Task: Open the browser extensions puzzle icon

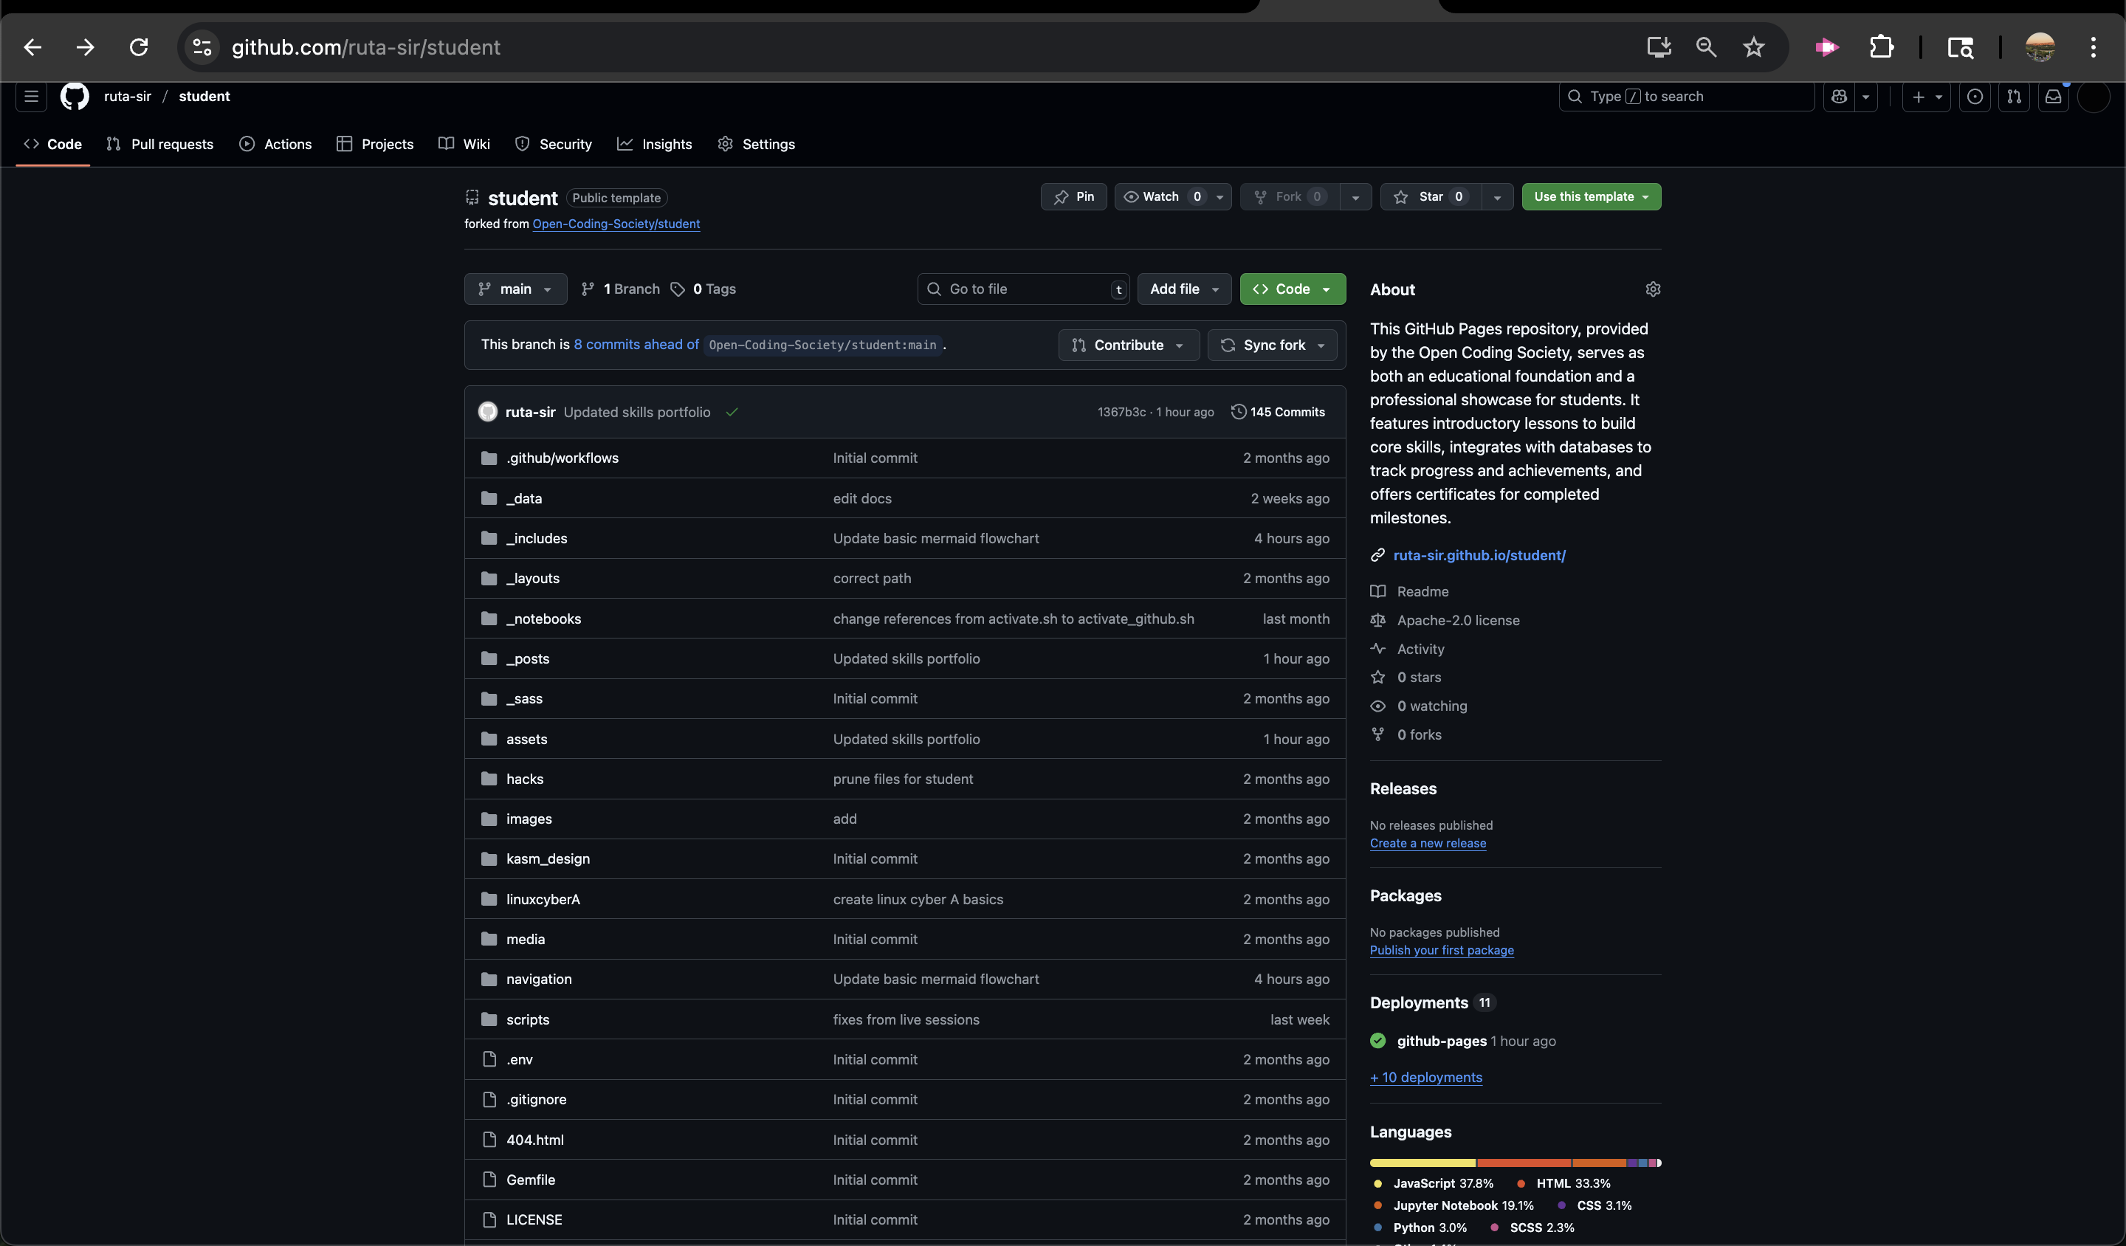Action: (x=1882, y=47)
